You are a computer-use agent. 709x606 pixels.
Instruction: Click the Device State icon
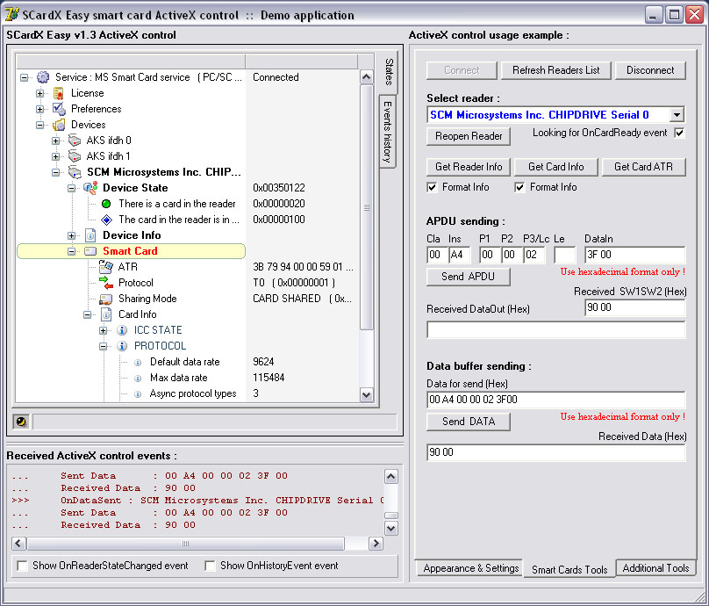tap(90, 188)
